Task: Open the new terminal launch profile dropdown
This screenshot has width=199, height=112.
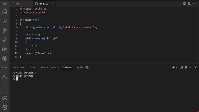Action: (177, 68)
